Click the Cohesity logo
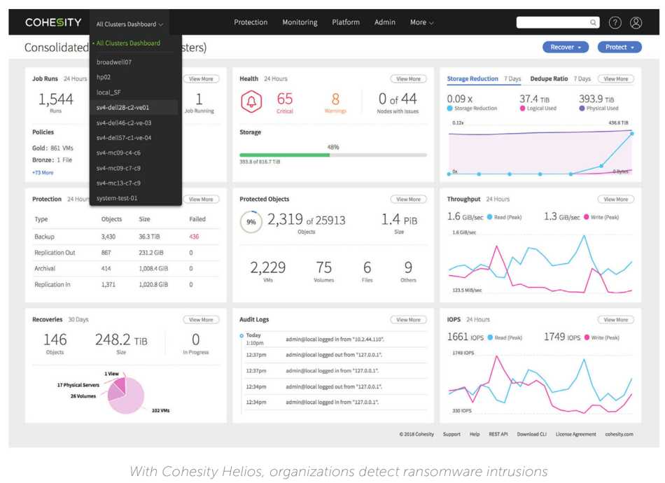Viewport: 665px width, 483px height. tap(53, 22)
